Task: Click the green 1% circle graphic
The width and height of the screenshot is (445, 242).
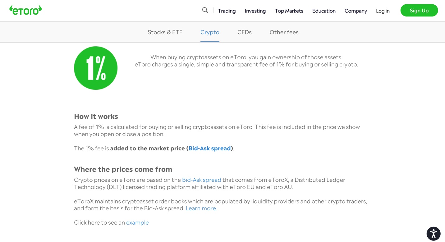Action: (x=96, y=68)
